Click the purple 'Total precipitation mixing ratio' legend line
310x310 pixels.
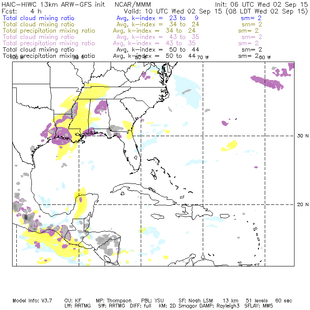pyautogui.click(x=49, y=43)
